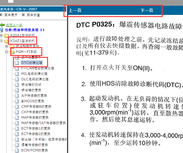Go to next page 下一页
This screenshot has width=183, height=153.
click(x=147, y=10)
